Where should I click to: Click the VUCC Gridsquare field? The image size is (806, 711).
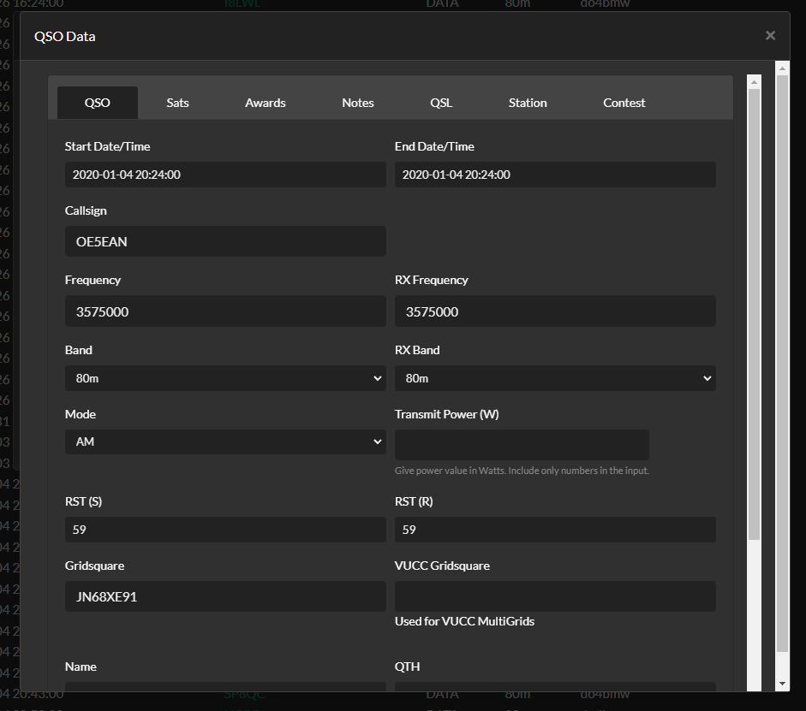point(554,596)
